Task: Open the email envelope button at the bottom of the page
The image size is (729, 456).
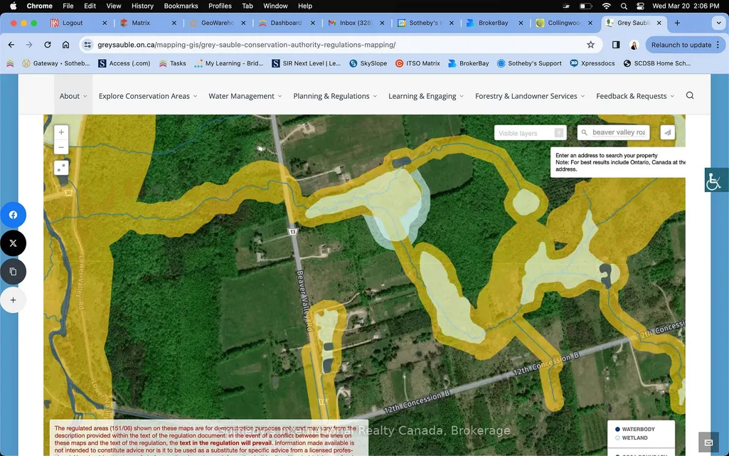Action: click(708, 442)
